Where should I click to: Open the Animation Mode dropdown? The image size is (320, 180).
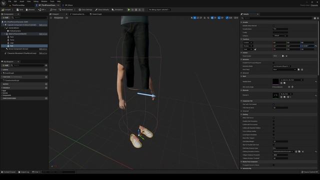tap(281, 66)
